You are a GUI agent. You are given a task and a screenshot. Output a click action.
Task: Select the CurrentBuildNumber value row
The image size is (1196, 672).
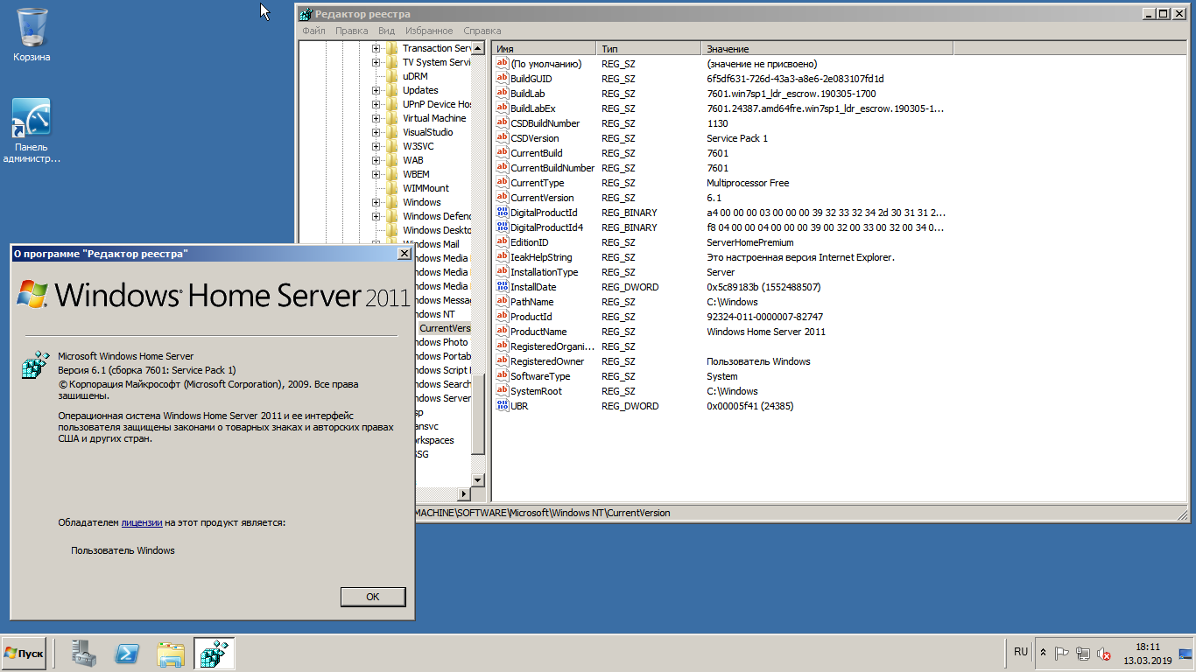click(722, 168)
